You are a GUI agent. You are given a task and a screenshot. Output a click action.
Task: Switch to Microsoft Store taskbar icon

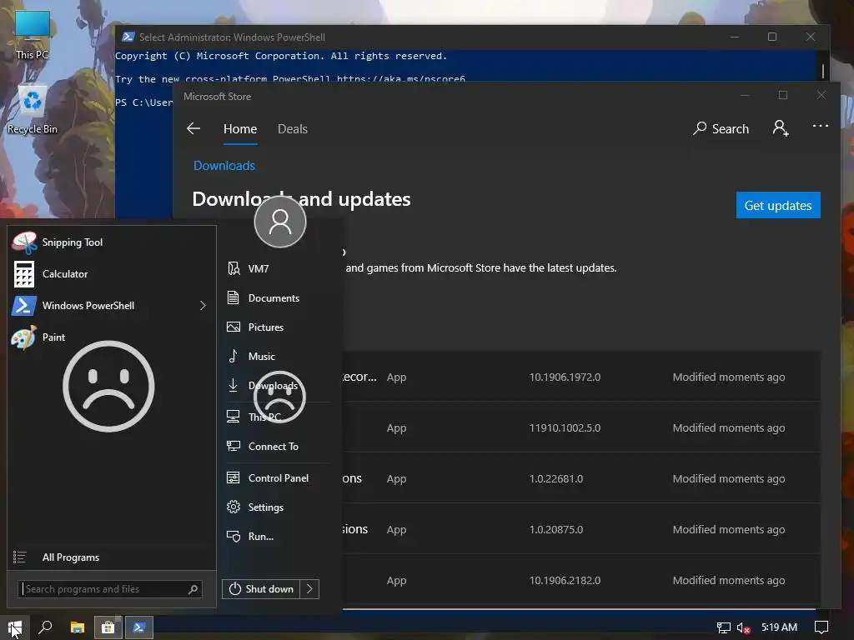pos(108,627)
